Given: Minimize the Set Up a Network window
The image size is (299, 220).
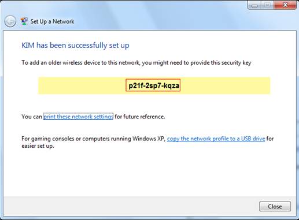Looking at the screenshot, I should pos(254,5).
